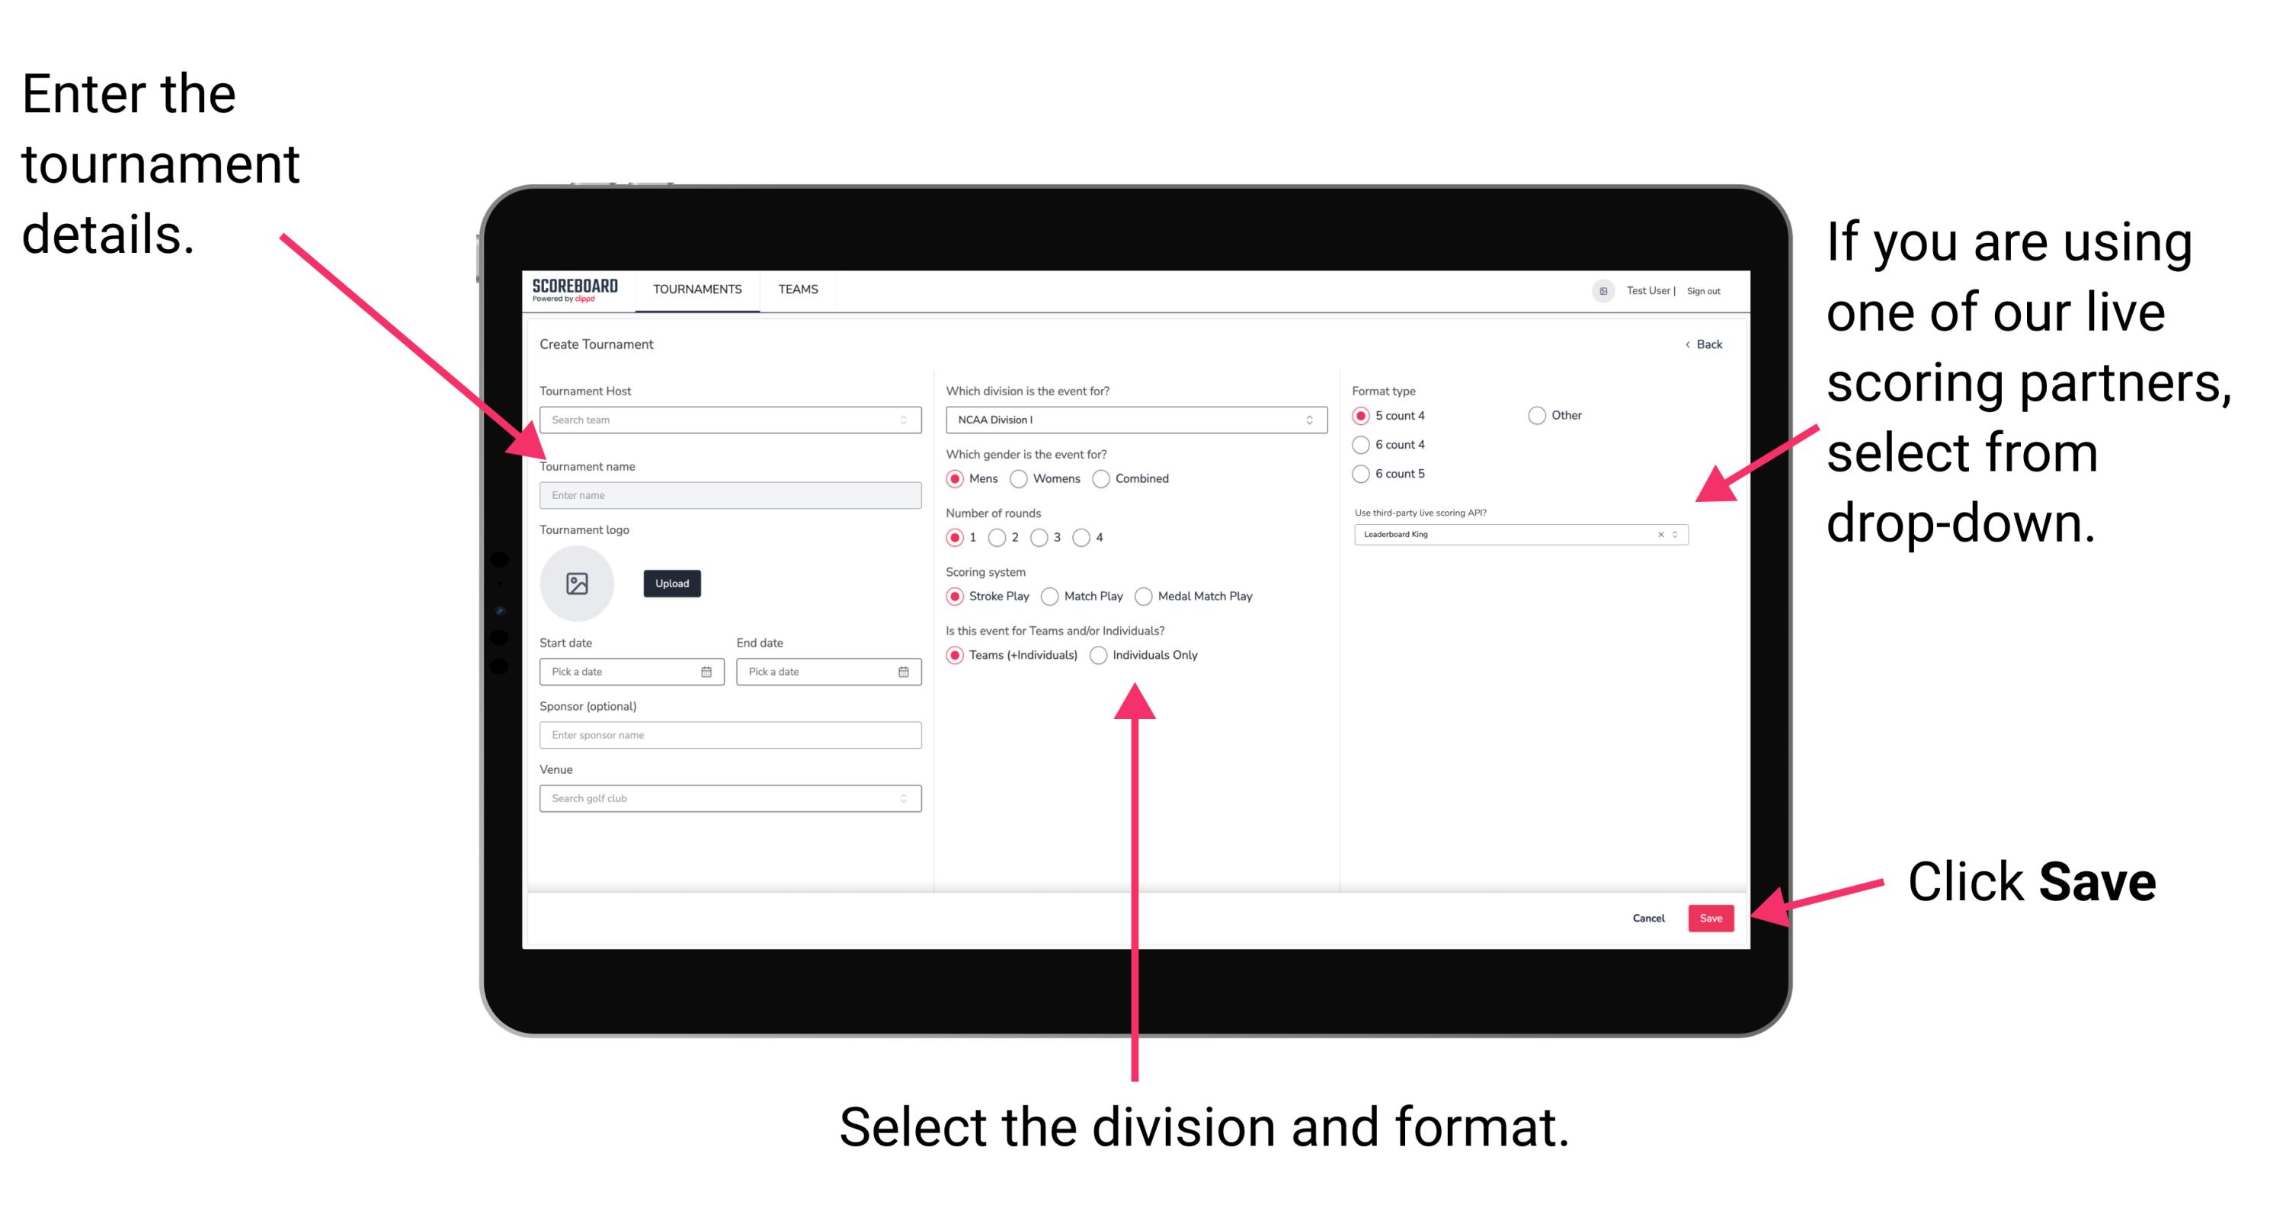Image resolution: width=2270 pixels, height=1221 pixels.
Task: Click the Save button
Action: coord(1715,919)
